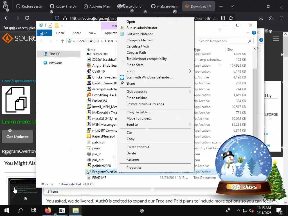Viewport: 288px width, 216px height.
Task: Reload page with Firefox refresh button
Action: point(27,18)
